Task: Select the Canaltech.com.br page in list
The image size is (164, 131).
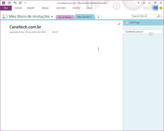Action: [x=143, y=32]
